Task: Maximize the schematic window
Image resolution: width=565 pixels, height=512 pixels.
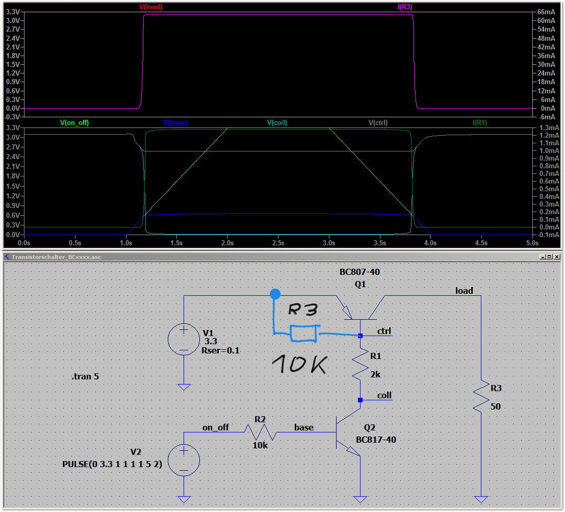Action: pyautogui.click(x=549, y=257)
